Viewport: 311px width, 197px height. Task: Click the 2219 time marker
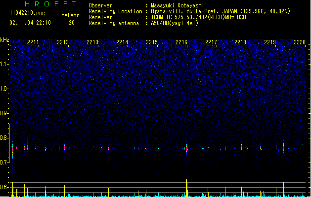(270, 42)
